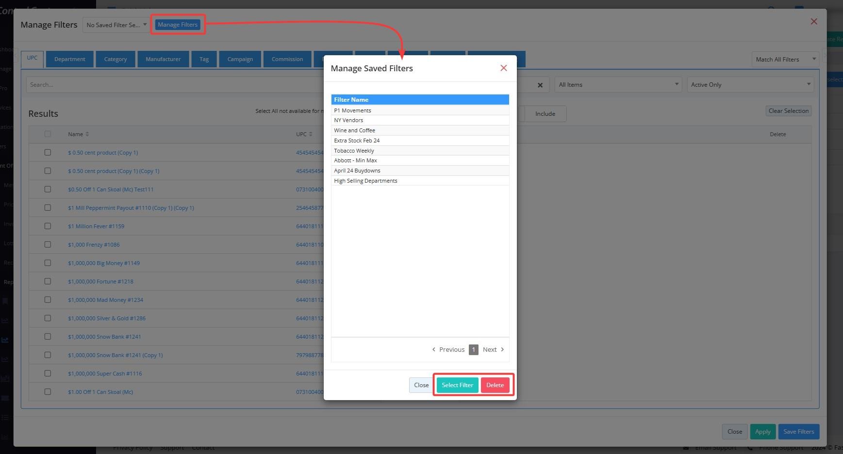Switch to the UPC tab

click(x=32, y=59)
